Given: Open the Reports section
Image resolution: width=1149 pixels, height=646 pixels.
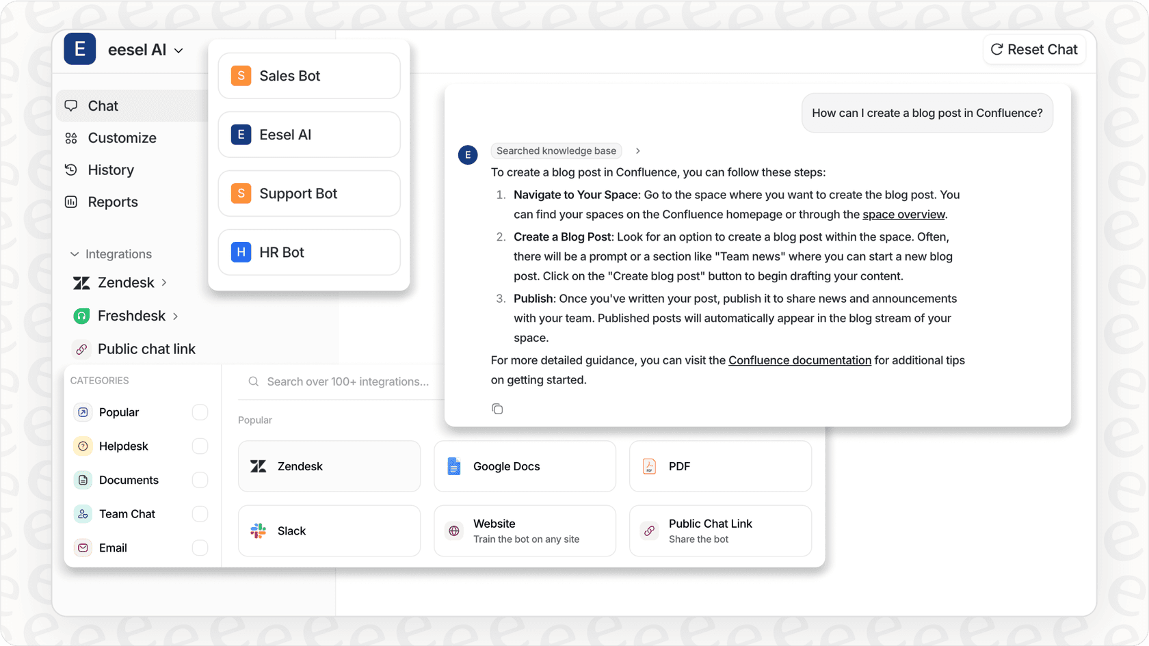Looking at the screenshot, I should (112, 202).
